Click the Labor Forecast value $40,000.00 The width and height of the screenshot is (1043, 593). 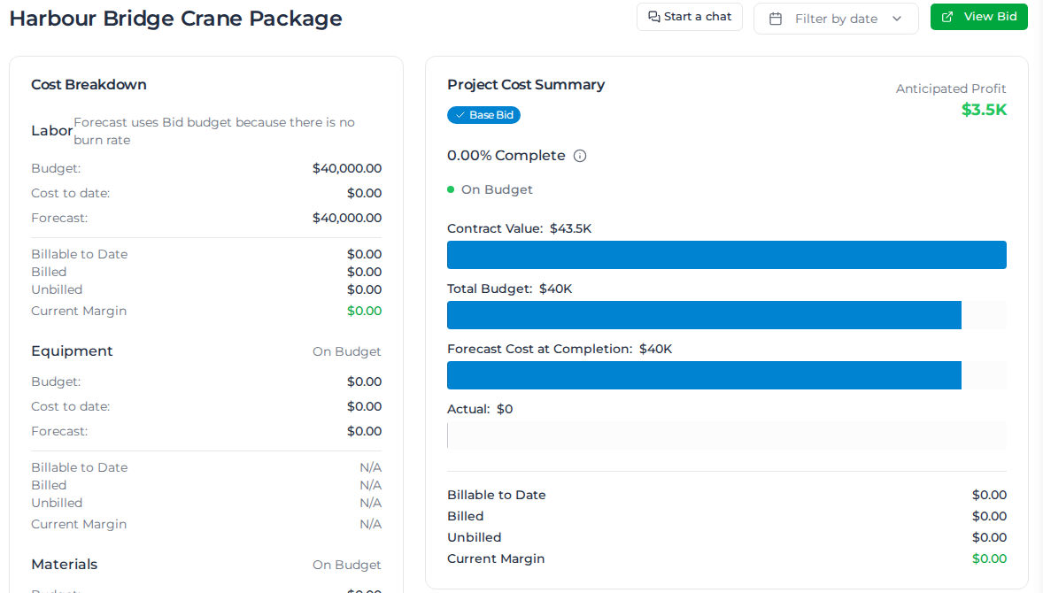(347, 218)
